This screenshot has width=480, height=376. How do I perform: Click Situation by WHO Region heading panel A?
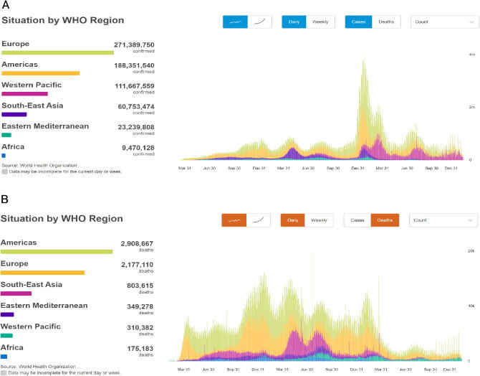[63, 20]
